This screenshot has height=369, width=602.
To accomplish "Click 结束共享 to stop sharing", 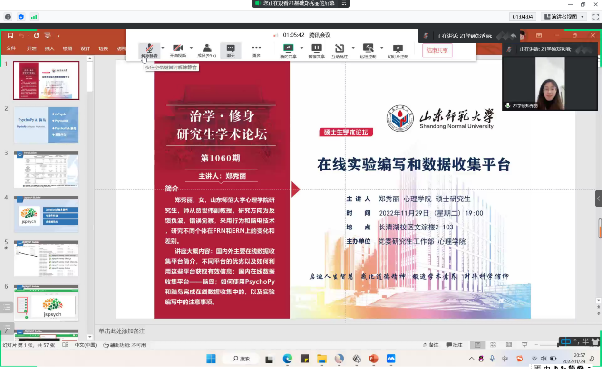I will tap(437, 50).
